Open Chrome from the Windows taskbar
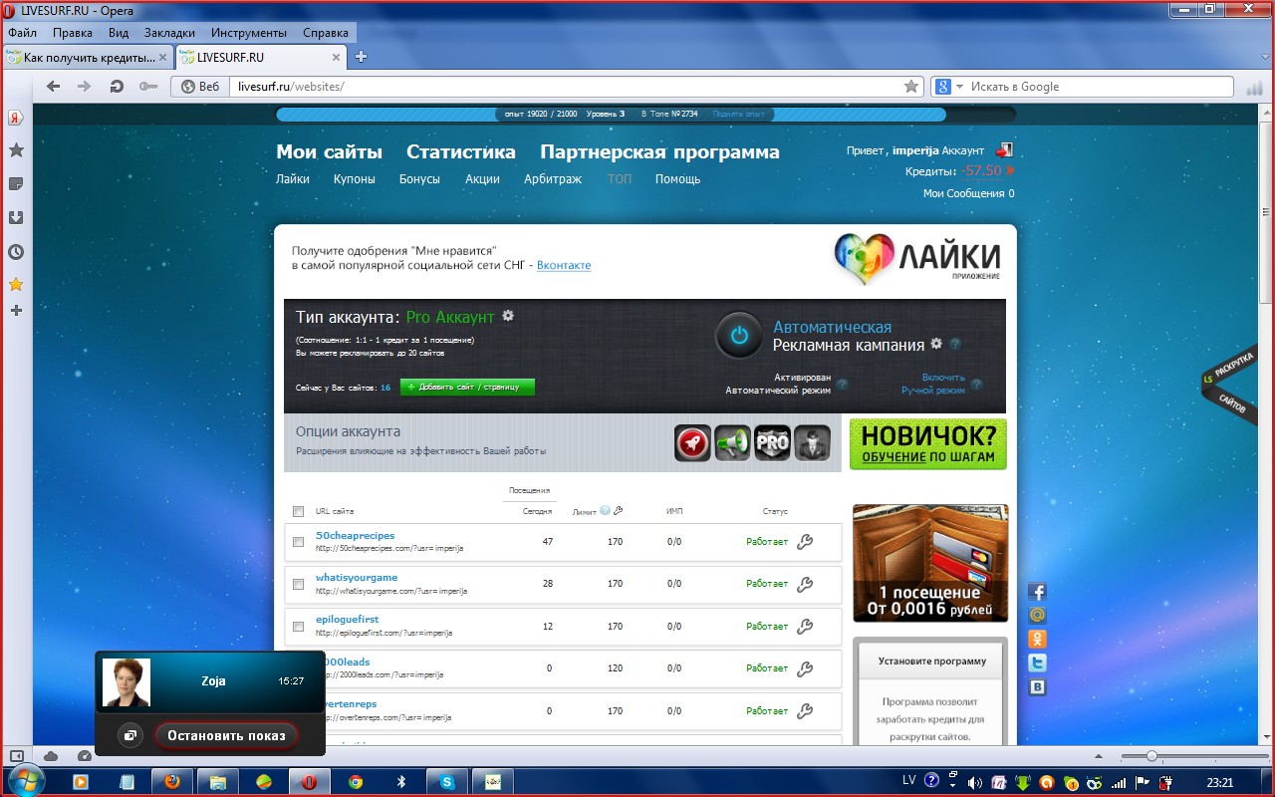Image resolution: width=1275 pixels, height=797 pixels. click(x=356, y=782)
